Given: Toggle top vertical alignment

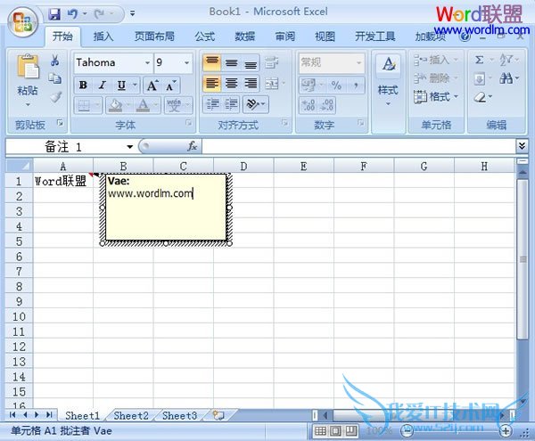Looking at the screenshot, I should (x=212, y=62).
